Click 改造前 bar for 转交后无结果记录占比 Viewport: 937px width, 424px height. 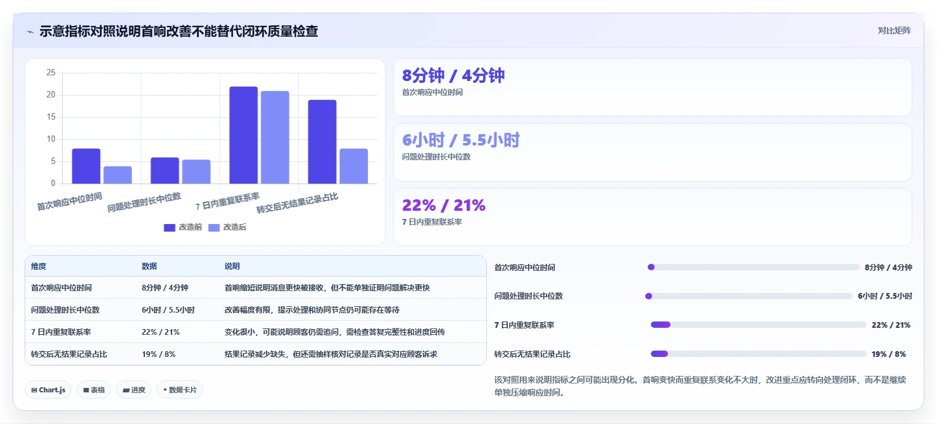point(322,142)
